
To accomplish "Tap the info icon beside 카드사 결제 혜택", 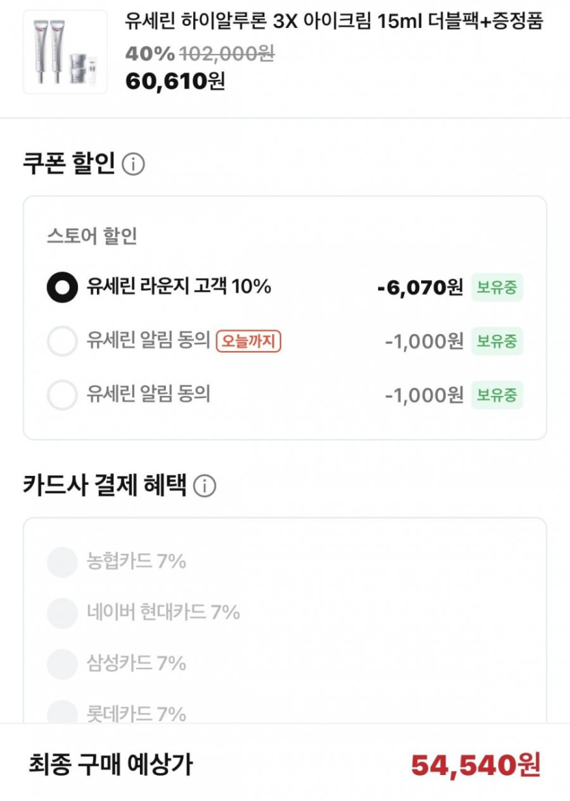I will pos(205,486).
